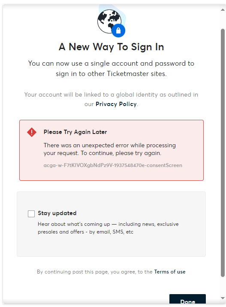Click the presales and offers description

coord(108,228)
